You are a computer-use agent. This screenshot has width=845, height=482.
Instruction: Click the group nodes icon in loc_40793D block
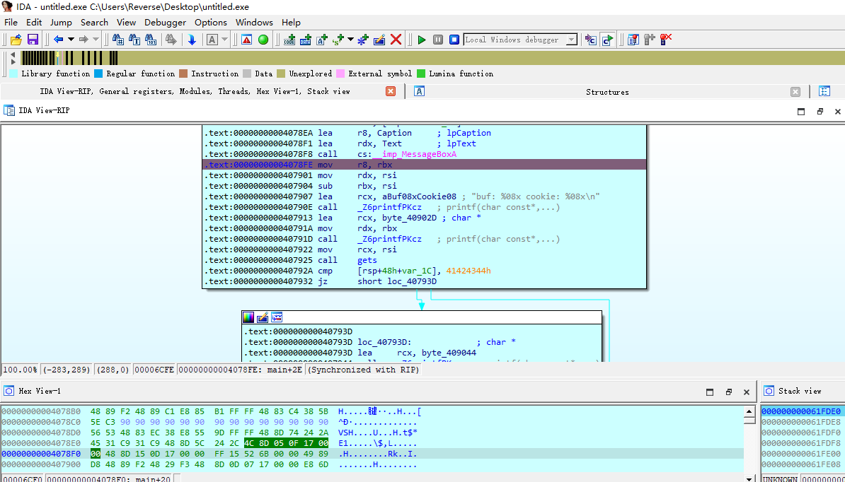277,317
